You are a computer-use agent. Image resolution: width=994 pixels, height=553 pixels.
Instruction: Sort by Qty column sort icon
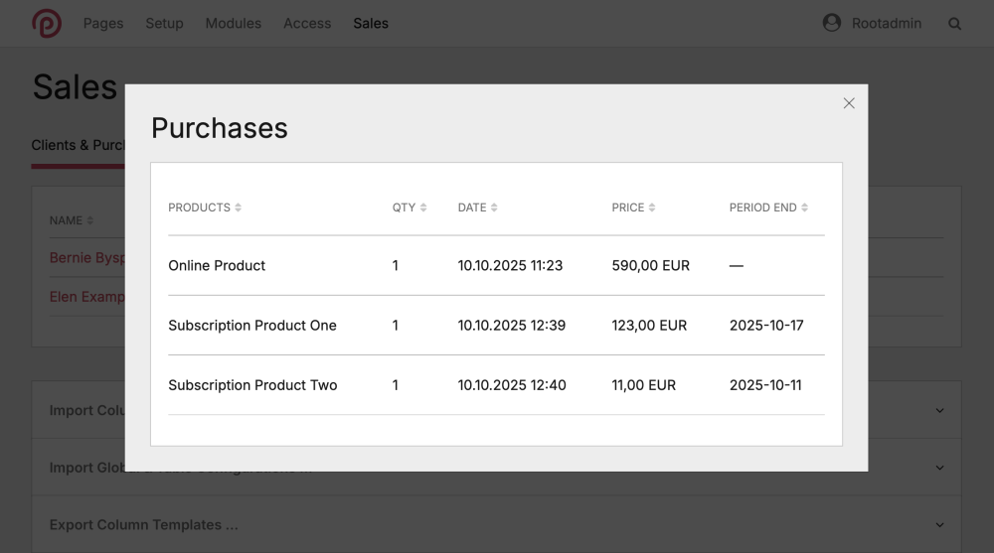[x=423, y=207]
